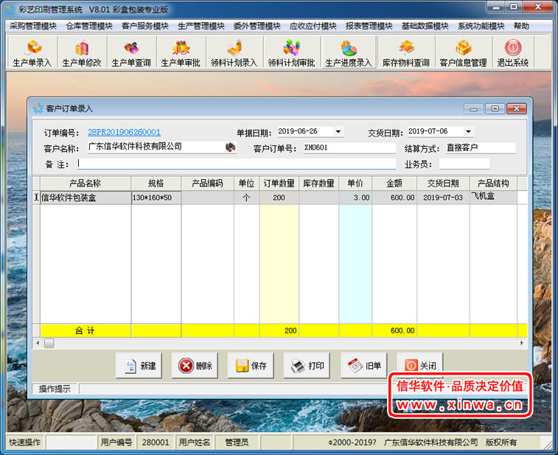Open 生产进度录入 toolbar icon

point(349,52)
